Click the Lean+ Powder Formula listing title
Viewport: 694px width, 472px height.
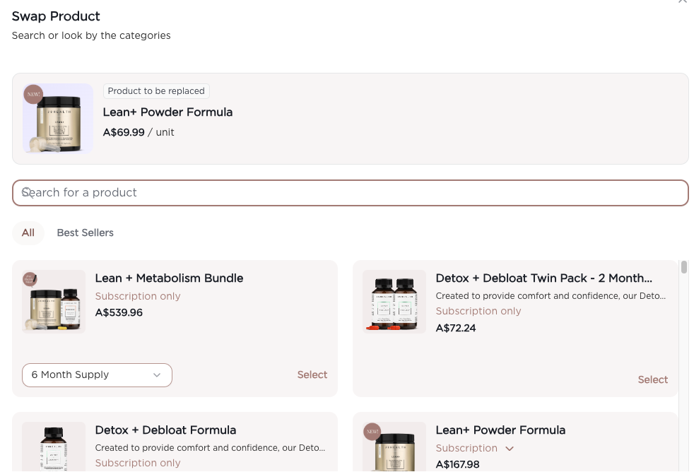(500, 430)
